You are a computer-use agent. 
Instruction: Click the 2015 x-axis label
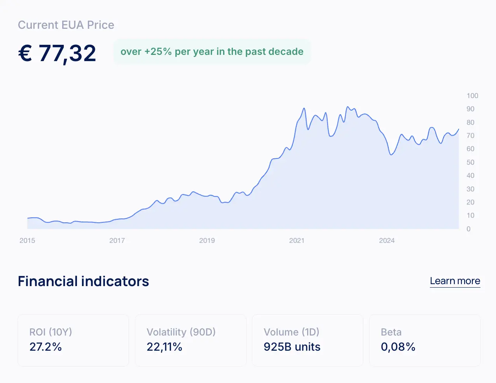coord(27,241)
